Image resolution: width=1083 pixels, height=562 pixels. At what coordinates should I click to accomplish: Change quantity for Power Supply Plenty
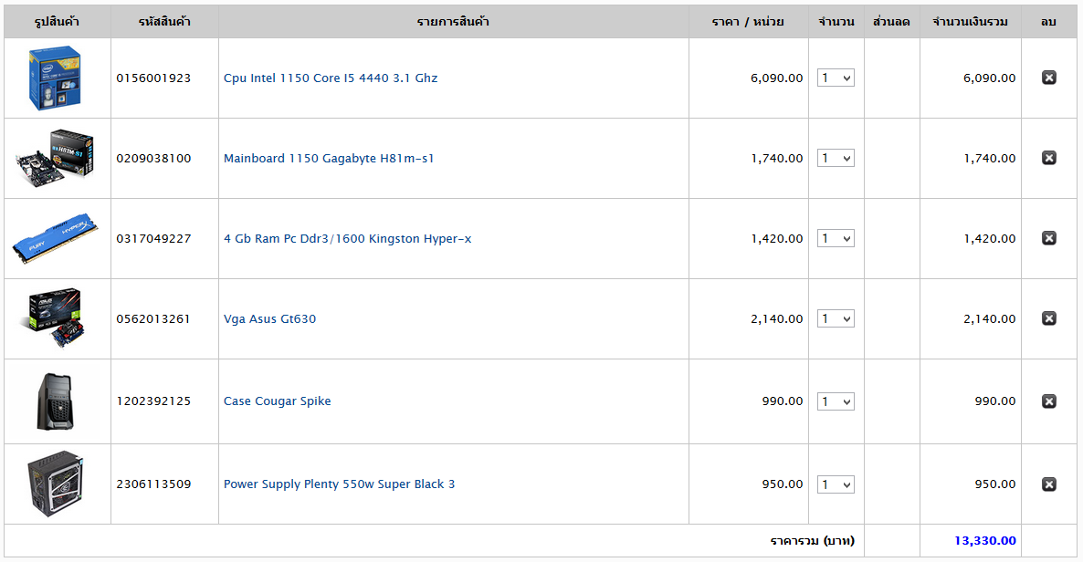coord(836,484)
